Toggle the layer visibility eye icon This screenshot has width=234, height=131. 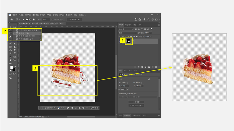tap(120, 41)
